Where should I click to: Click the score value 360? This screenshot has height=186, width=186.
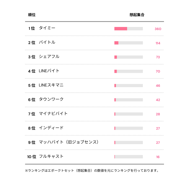[x=158, y=29]
